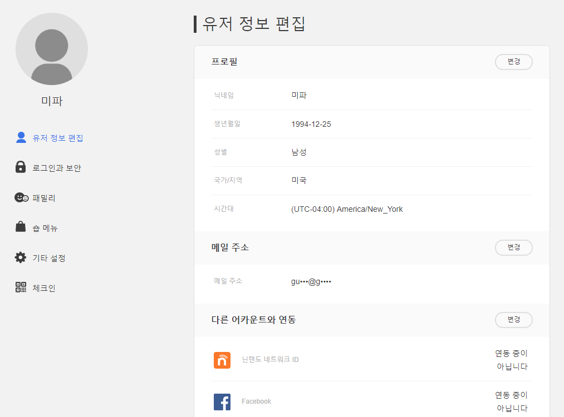This screenshot has height=417, width=564.
Task: Click the 다른 어카운트와 연동 section title
Action: [253, 320]
